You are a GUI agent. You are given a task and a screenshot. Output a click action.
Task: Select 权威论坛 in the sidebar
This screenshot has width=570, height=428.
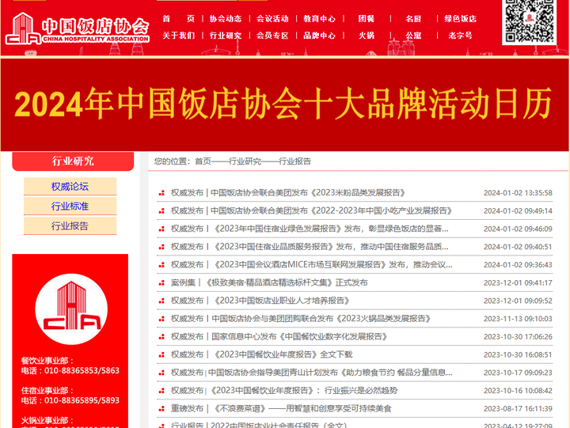[70, 187]
